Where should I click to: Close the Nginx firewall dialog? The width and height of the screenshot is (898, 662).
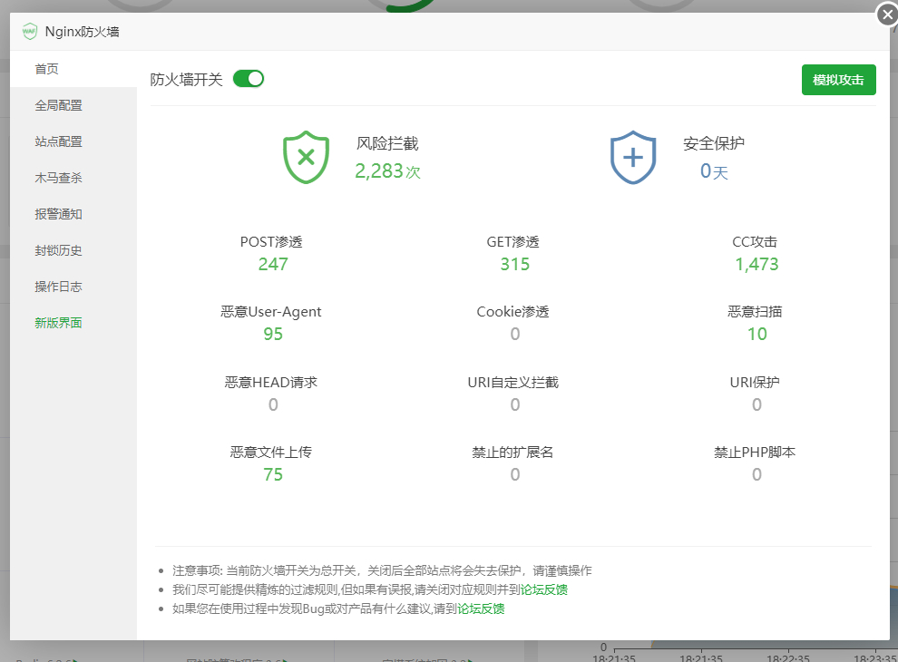pyautogui.click(x=886, y=15)
